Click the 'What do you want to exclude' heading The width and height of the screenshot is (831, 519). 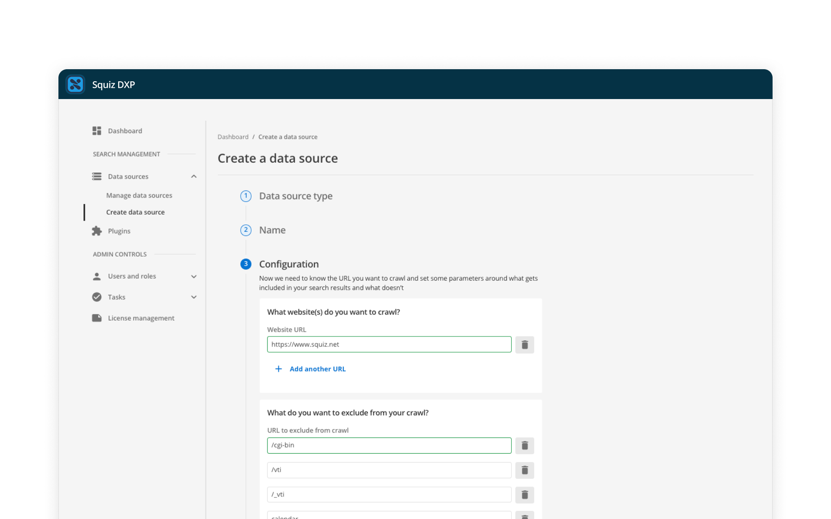[x=348, y=413]
